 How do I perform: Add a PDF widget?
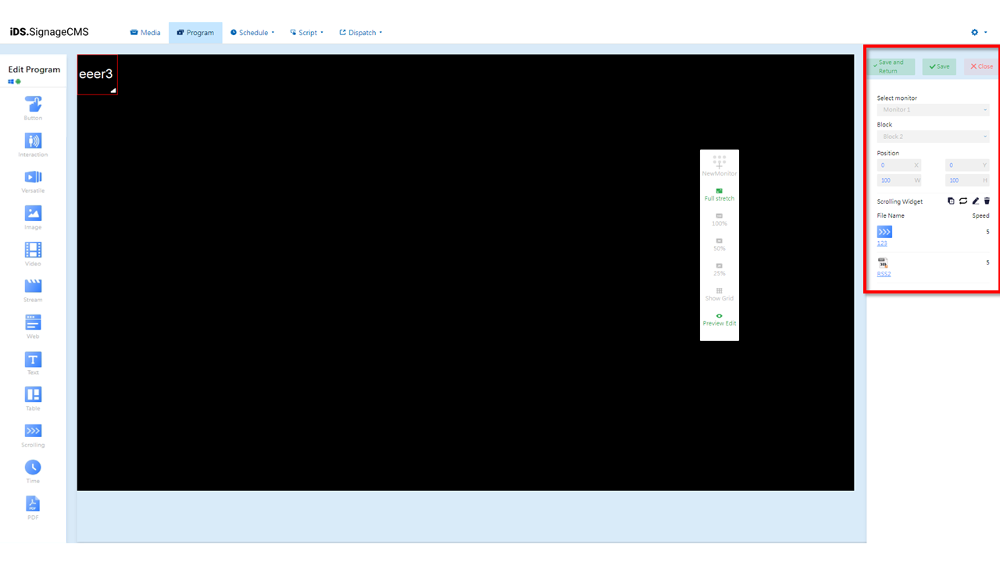tap(33, 506)
